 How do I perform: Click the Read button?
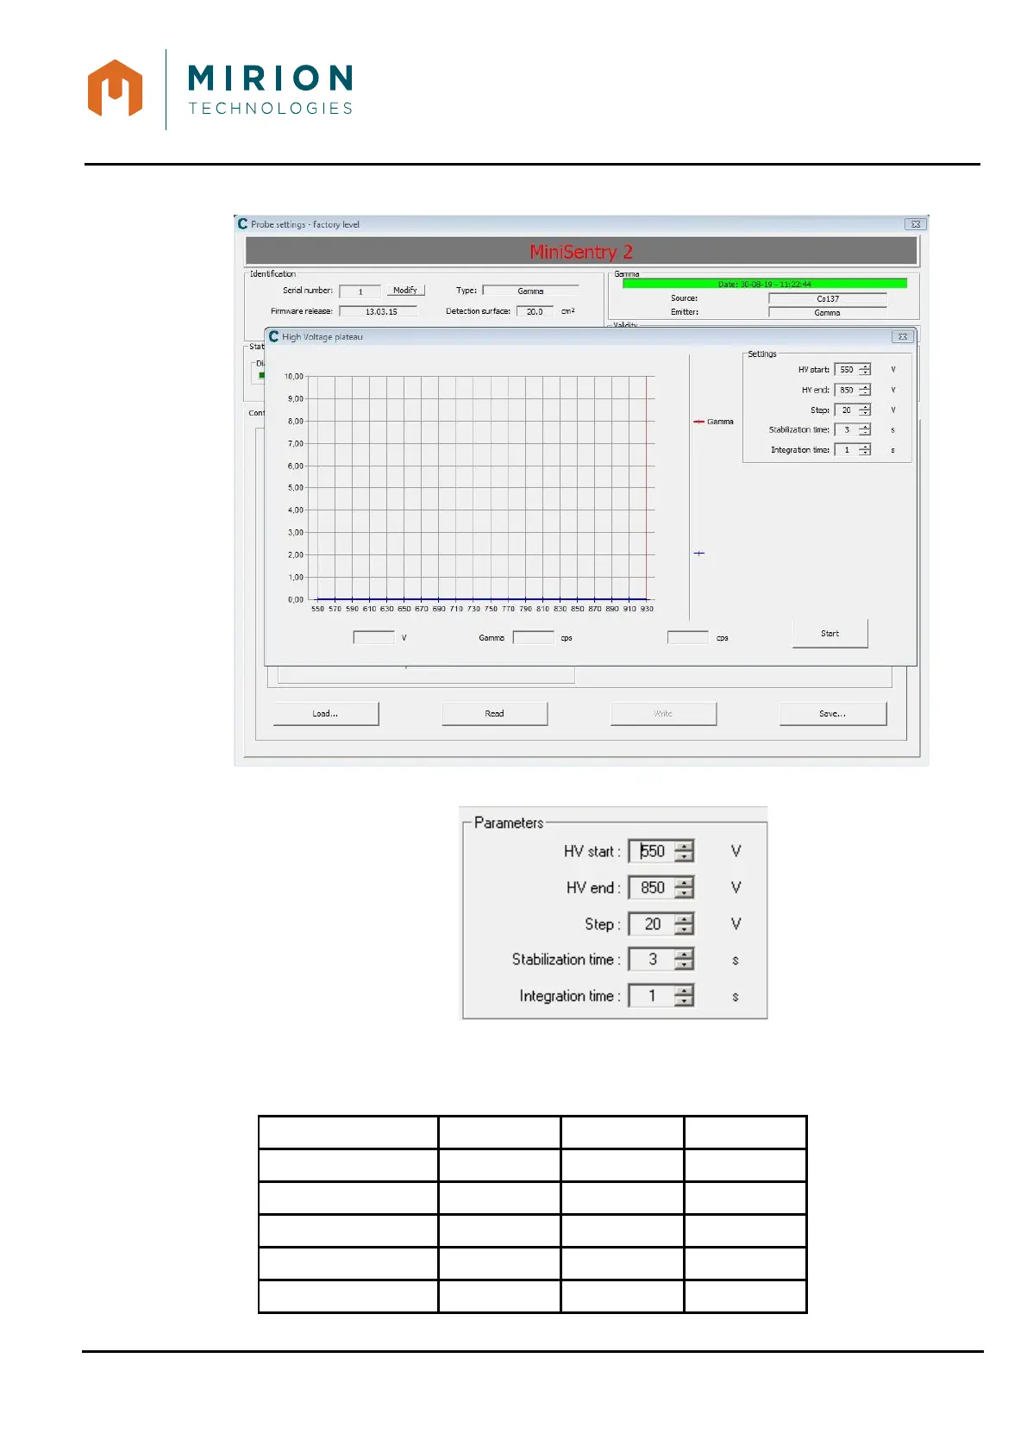coord(494,714)
